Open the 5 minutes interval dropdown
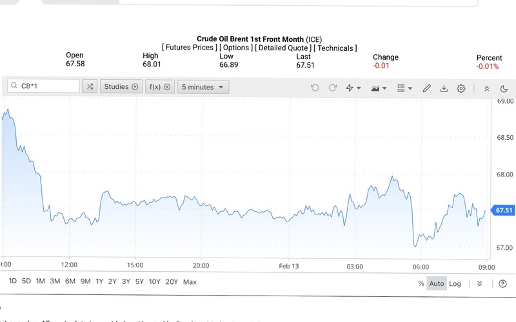Image resolution: width=516 pixels, height=322 pixels. (203, 87)
